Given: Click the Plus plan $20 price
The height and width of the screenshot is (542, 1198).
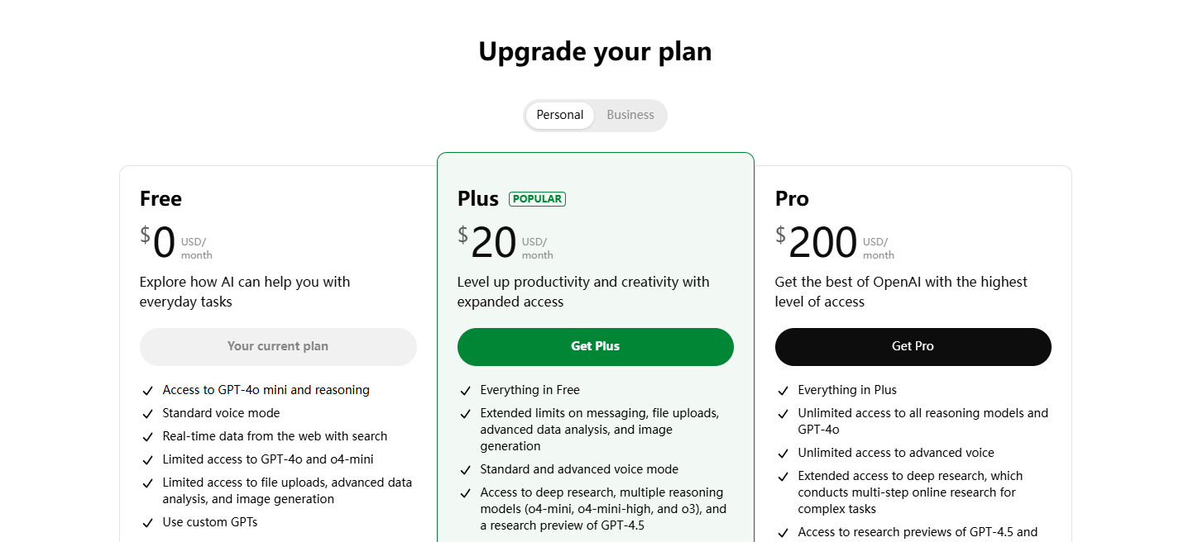Looking at the screenshot, I should pos(488,242).
